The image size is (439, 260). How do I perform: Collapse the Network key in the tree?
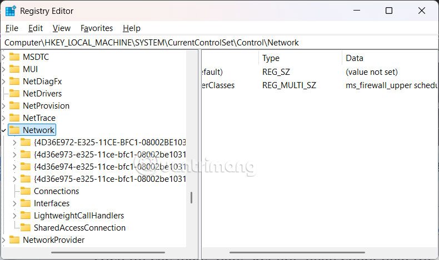coord(4,130)
